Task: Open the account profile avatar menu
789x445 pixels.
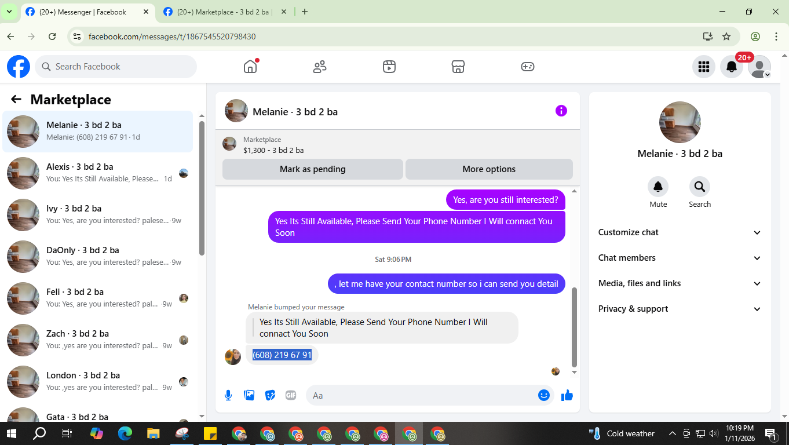Action: click(759, 67)
